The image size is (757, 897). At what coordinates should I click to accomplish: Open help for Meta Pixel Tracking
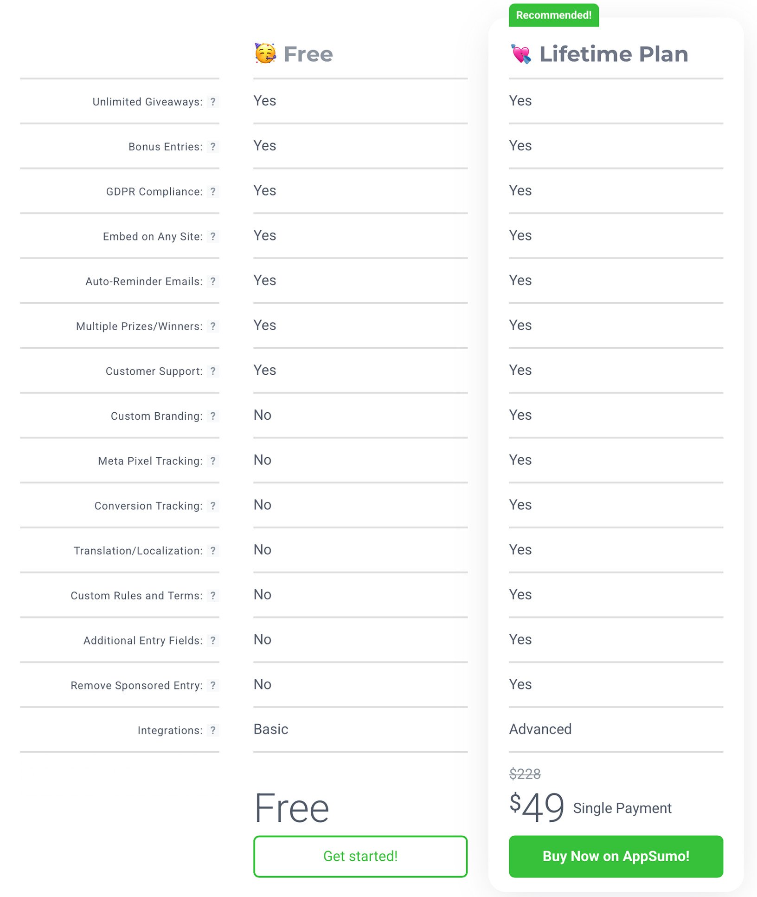click(x=213, y=461)
